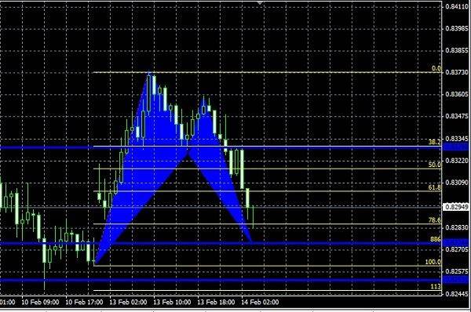The image size is (471, 312).
Task: Click price scale value 0.82445
Action: click(x=457, y=293)
